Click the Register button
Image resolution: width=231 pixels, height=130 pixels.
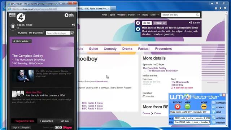click(26, 127)
